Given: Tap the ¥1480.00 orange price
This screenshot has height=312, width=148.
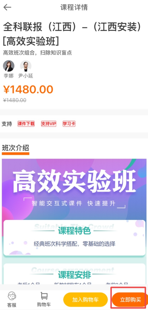Looking at the screenshot, I should tap(28, 90).
